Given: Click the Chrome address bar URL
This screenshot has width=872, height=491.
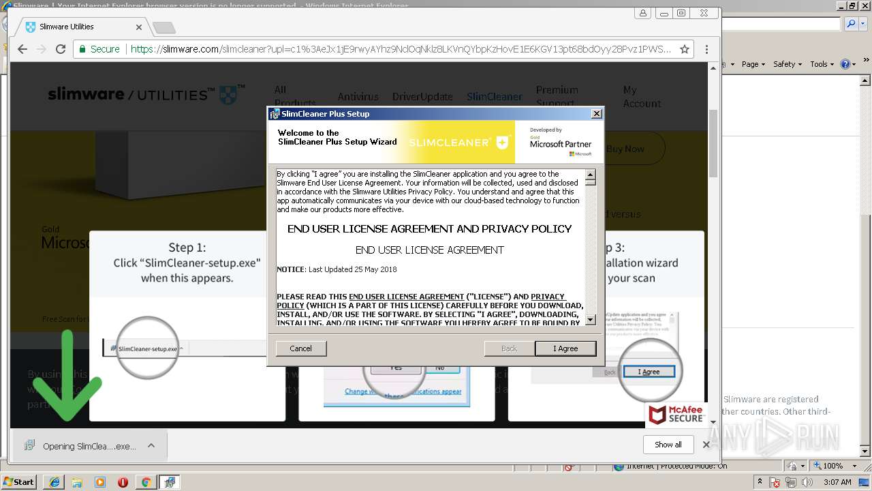Looking at the screenshot, I should [x=401, y=49].
